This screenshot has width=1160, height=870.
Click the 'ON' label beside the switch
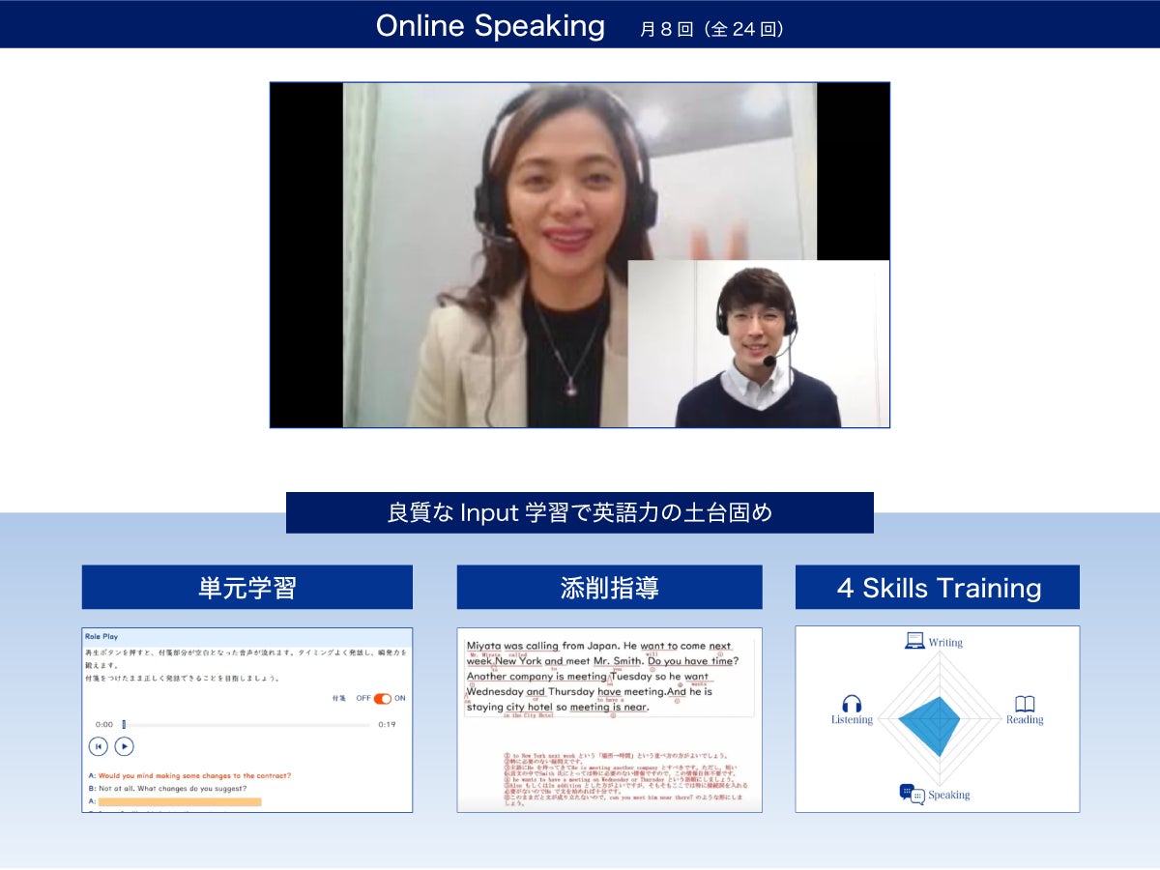(x=400, y=698)
